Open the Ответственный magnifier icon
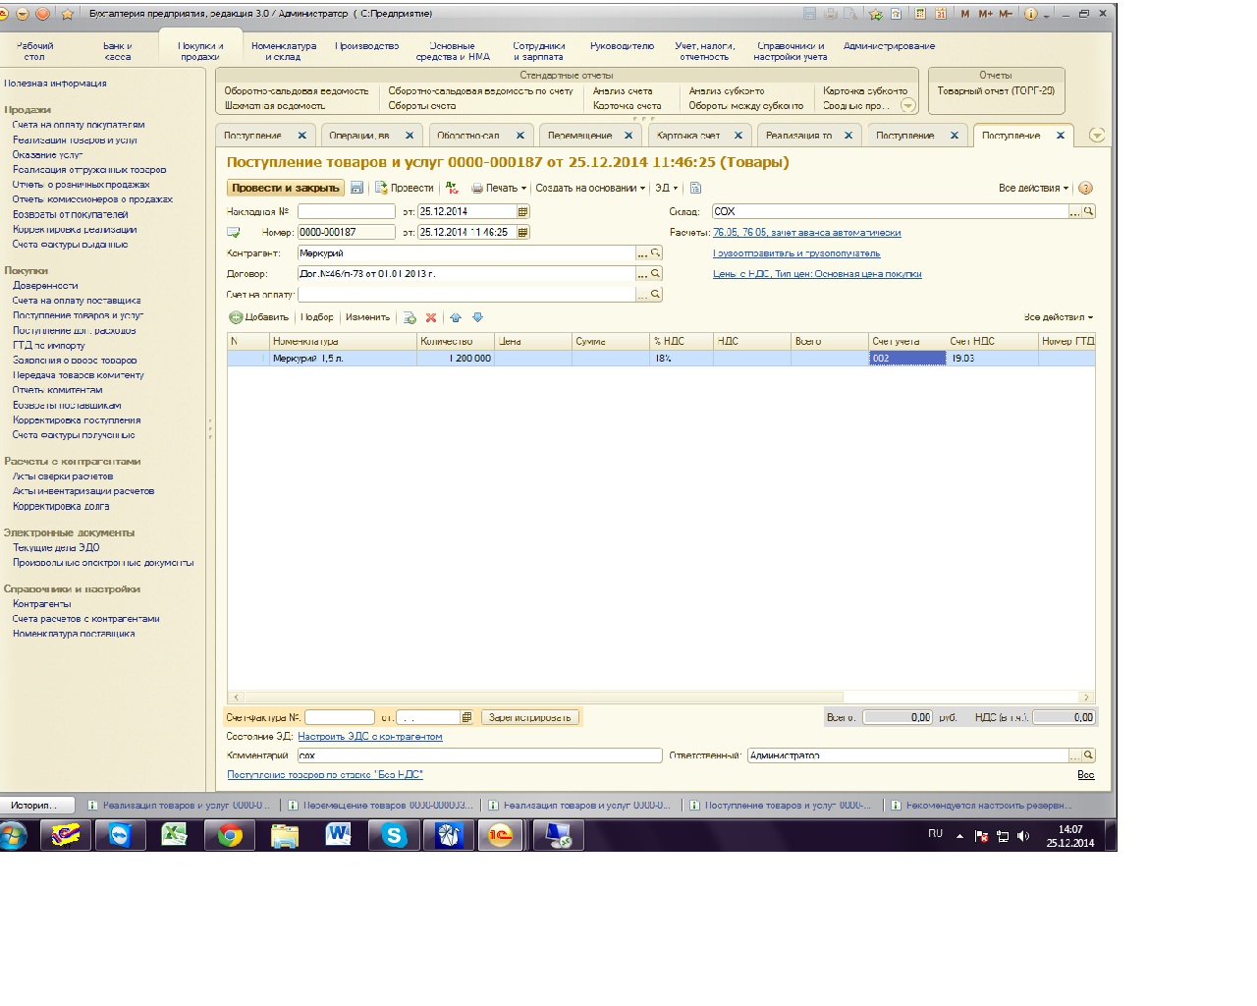Image resolution: width=1257 pixels, height=1006 pixels. [1089, 755]
